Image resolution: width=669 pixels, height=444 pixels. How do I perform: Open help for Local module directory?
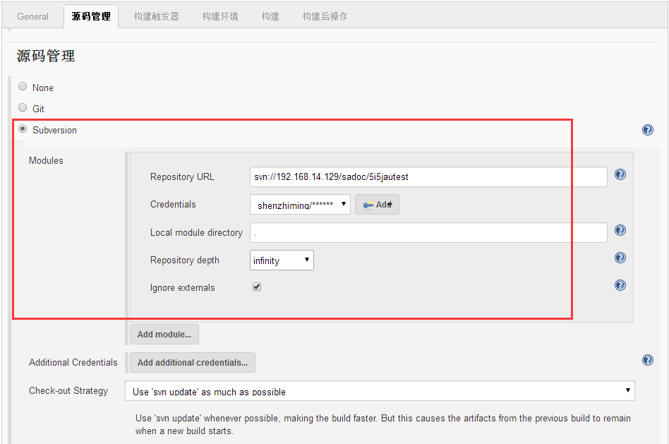point(620,230)
